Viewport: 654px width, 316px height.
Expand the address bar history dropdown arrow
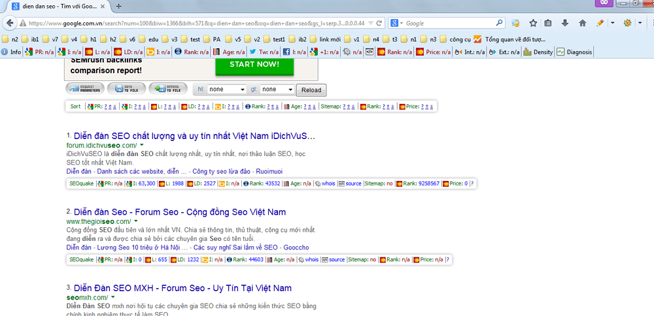pos(370,24)
